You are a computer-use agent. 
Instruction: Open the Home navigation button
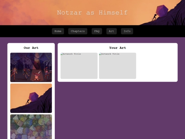(x=58, y=31)
